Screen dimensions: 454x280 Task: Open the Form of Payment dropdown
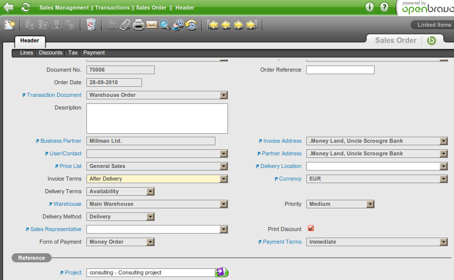coord(150,242)
